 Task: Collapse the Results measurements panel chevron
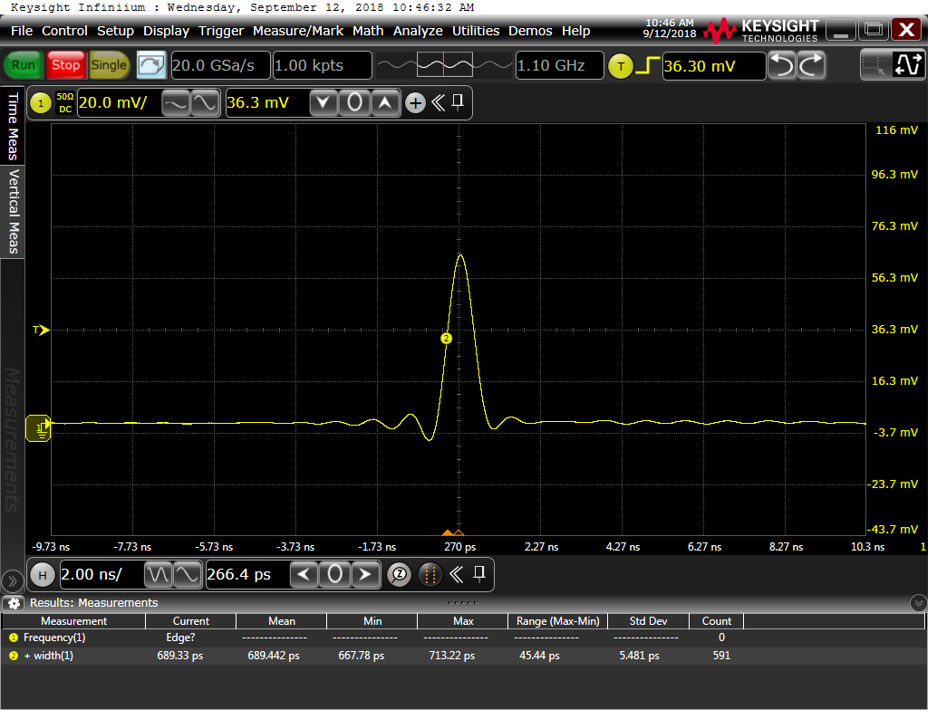[919, 603]
